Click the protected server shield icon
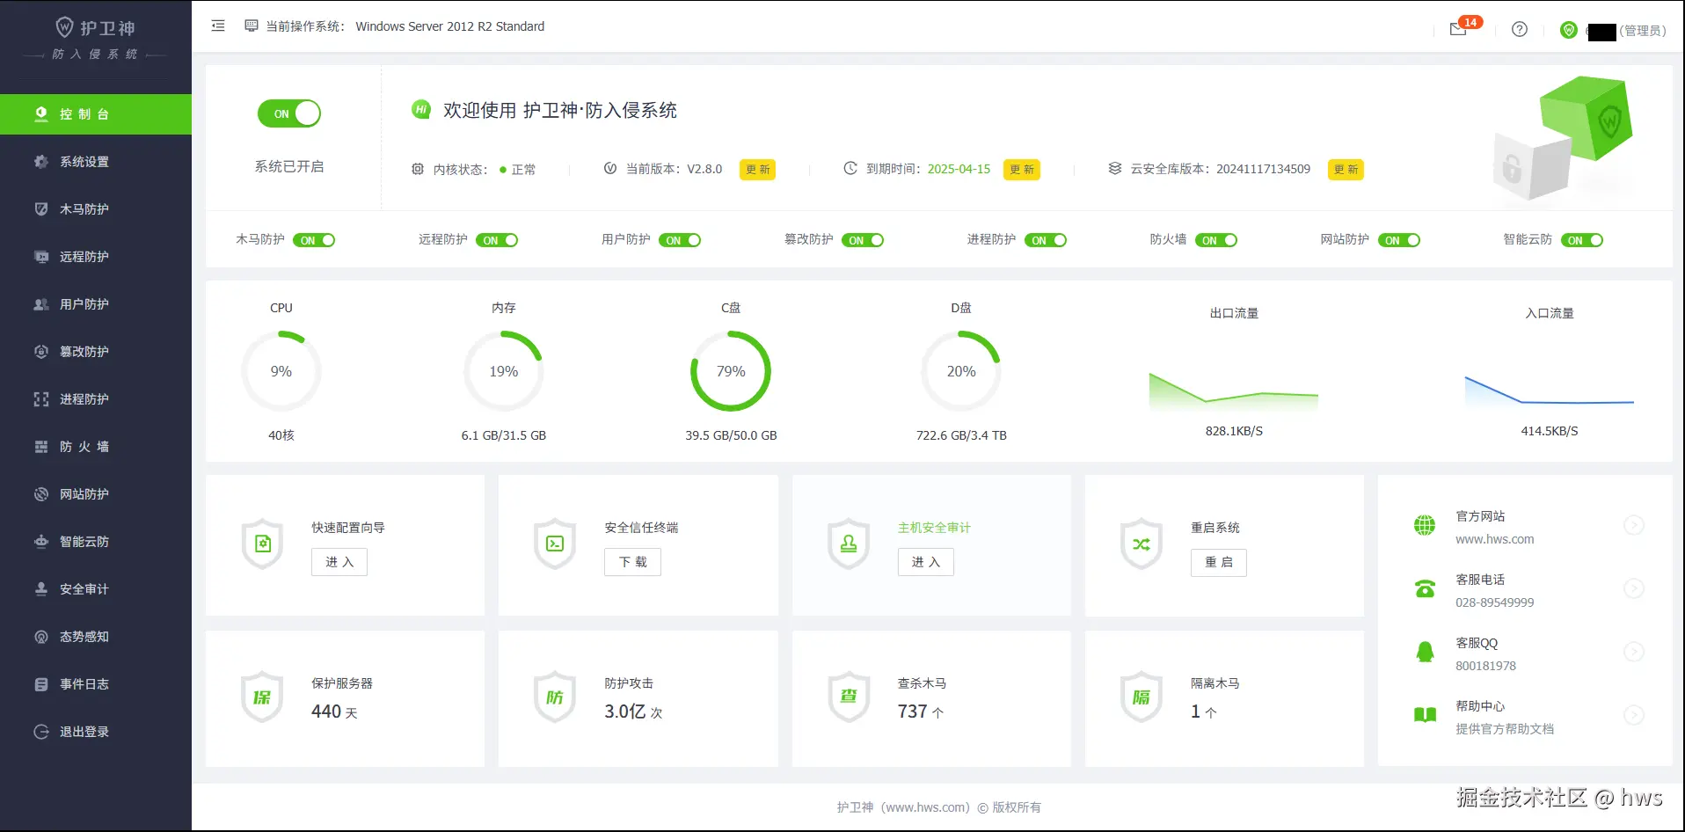 point(262,697)
